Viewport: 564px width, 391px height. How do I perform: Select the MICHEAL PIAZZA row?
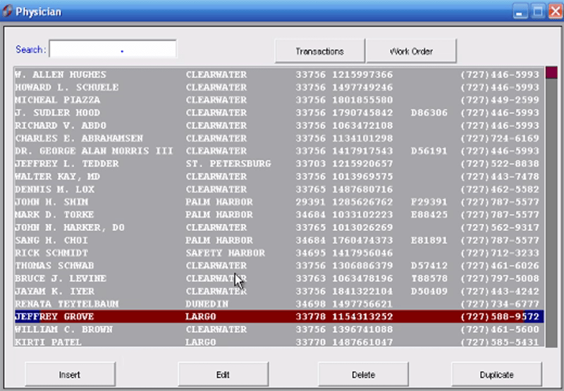pos(279,100)
